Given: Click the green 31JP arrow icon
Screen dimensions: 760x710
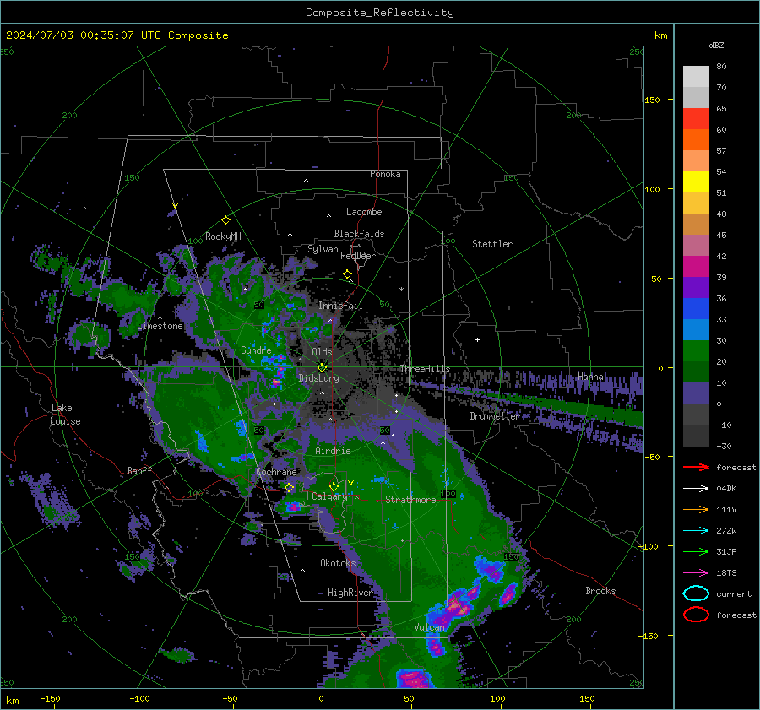Looking at the screenshot, I should (x=696, y=551).
